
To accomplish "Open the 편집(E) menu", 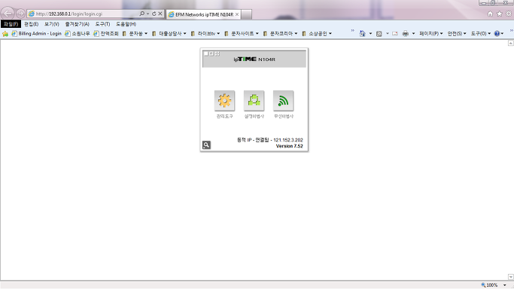I will click(31, 24).
